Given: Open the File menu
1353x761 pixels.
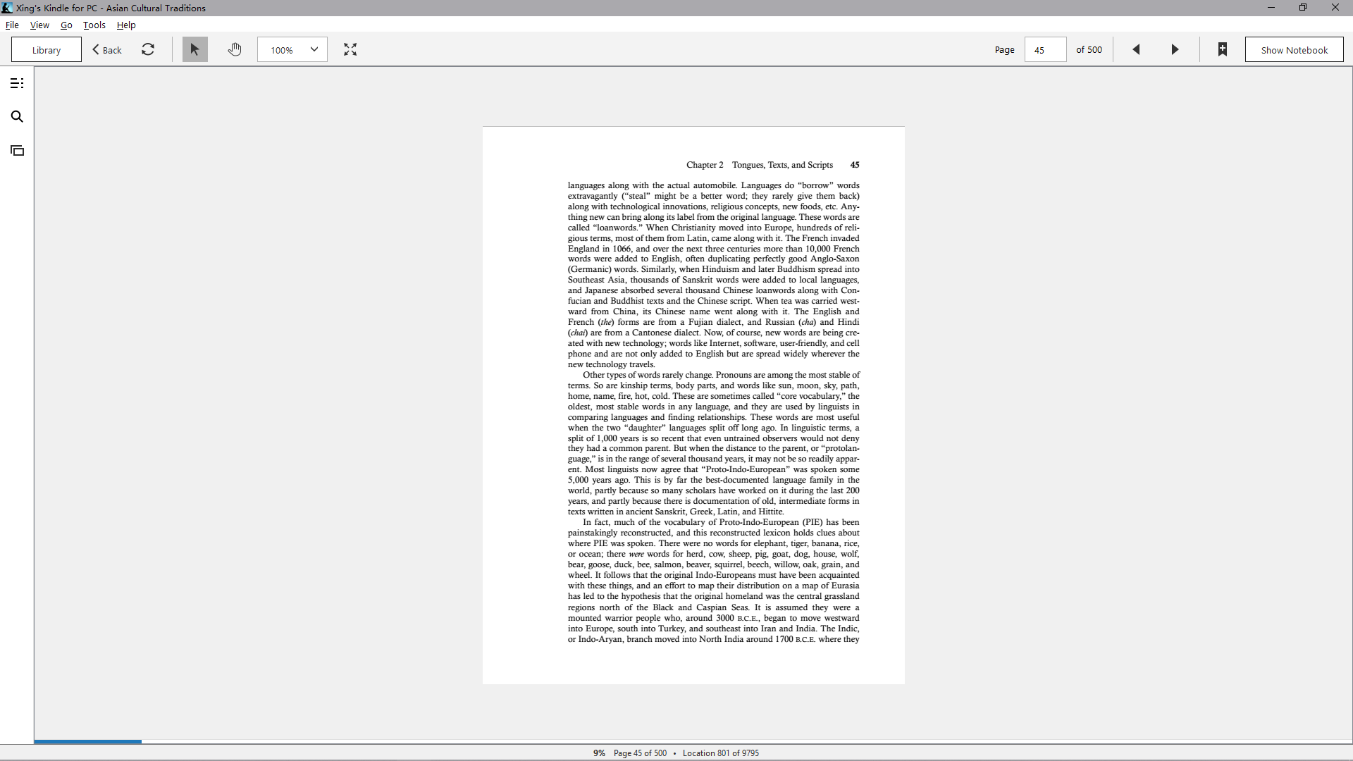Looking at the screenshot, I should coord(12,25).
